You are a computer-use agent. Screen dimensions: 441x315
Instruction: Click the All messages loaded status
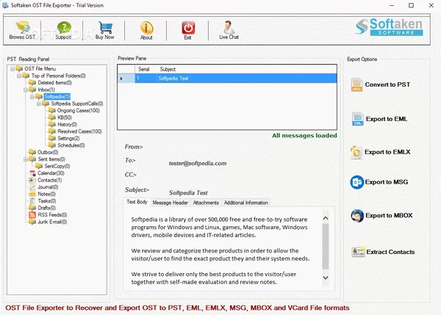[304, 135]
